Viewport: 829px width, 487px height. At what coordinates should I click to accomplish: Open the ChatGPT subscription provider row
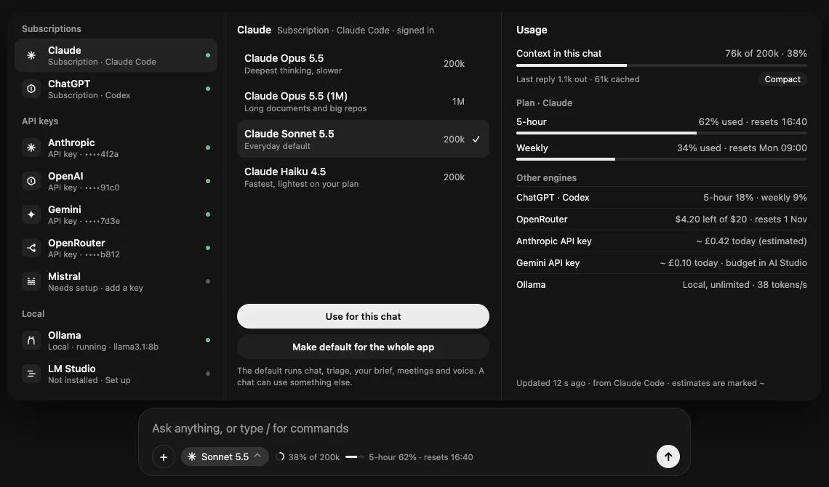(x=116, y=89)
